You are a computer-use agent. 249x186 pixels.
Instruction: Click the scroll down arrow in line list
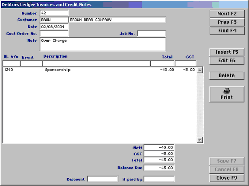[x=200, y=140]
